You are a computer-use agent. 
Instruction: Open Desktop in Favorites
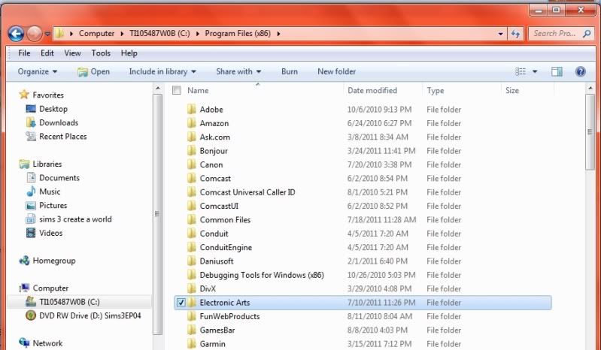point(53,109)
